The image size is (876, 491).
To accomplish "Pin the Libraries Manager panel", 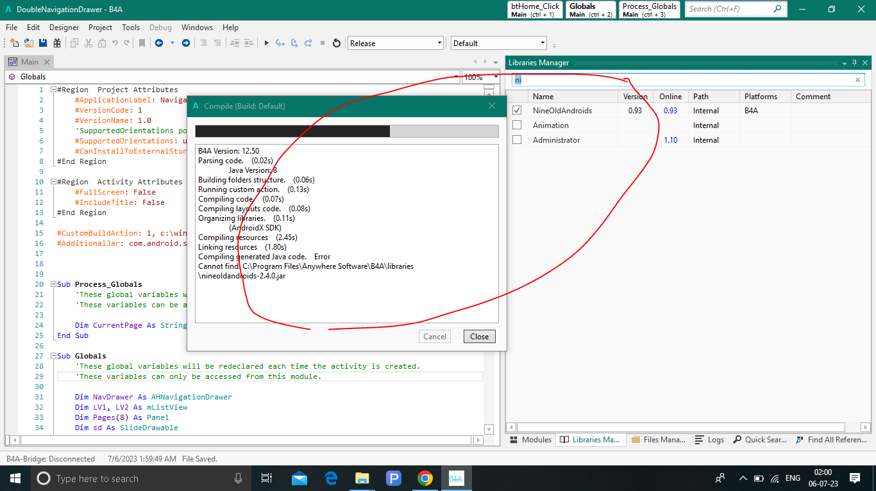I will (854, 63).
